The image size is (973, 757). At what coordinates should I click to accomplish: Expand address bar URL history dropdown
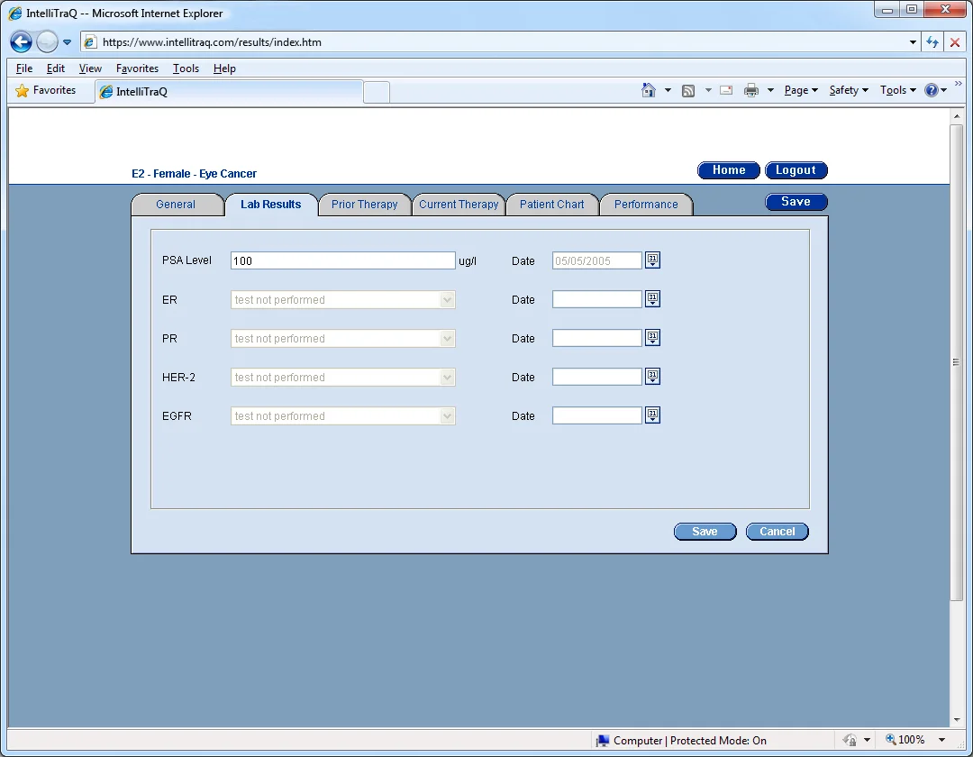[x=912, y=42]
